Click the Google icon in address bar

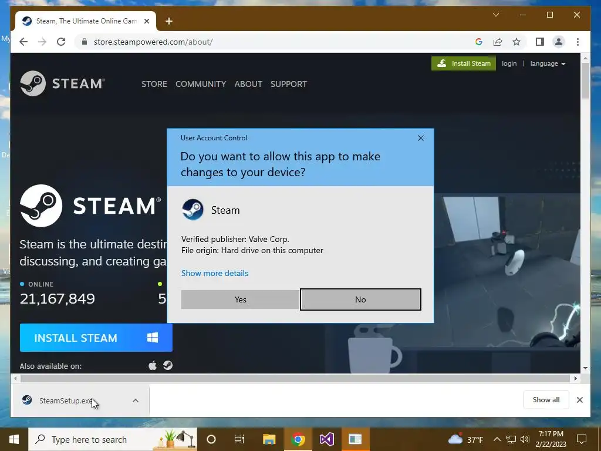[x=479, y=42]
